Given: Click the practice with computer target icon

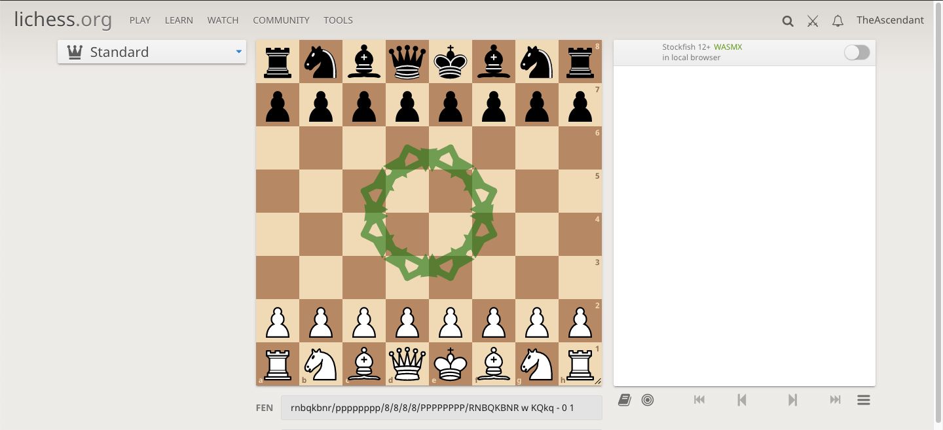Looking at the screenshot, I should pos(648,399).
